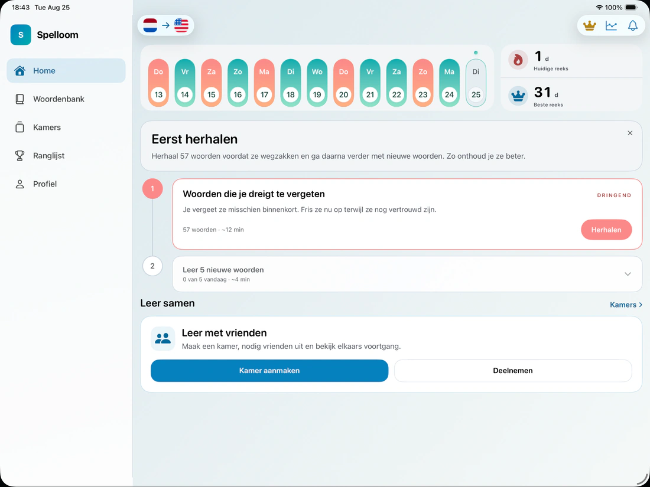Click the United States flag icon
The image size is (650, 487).
[181, 25]
